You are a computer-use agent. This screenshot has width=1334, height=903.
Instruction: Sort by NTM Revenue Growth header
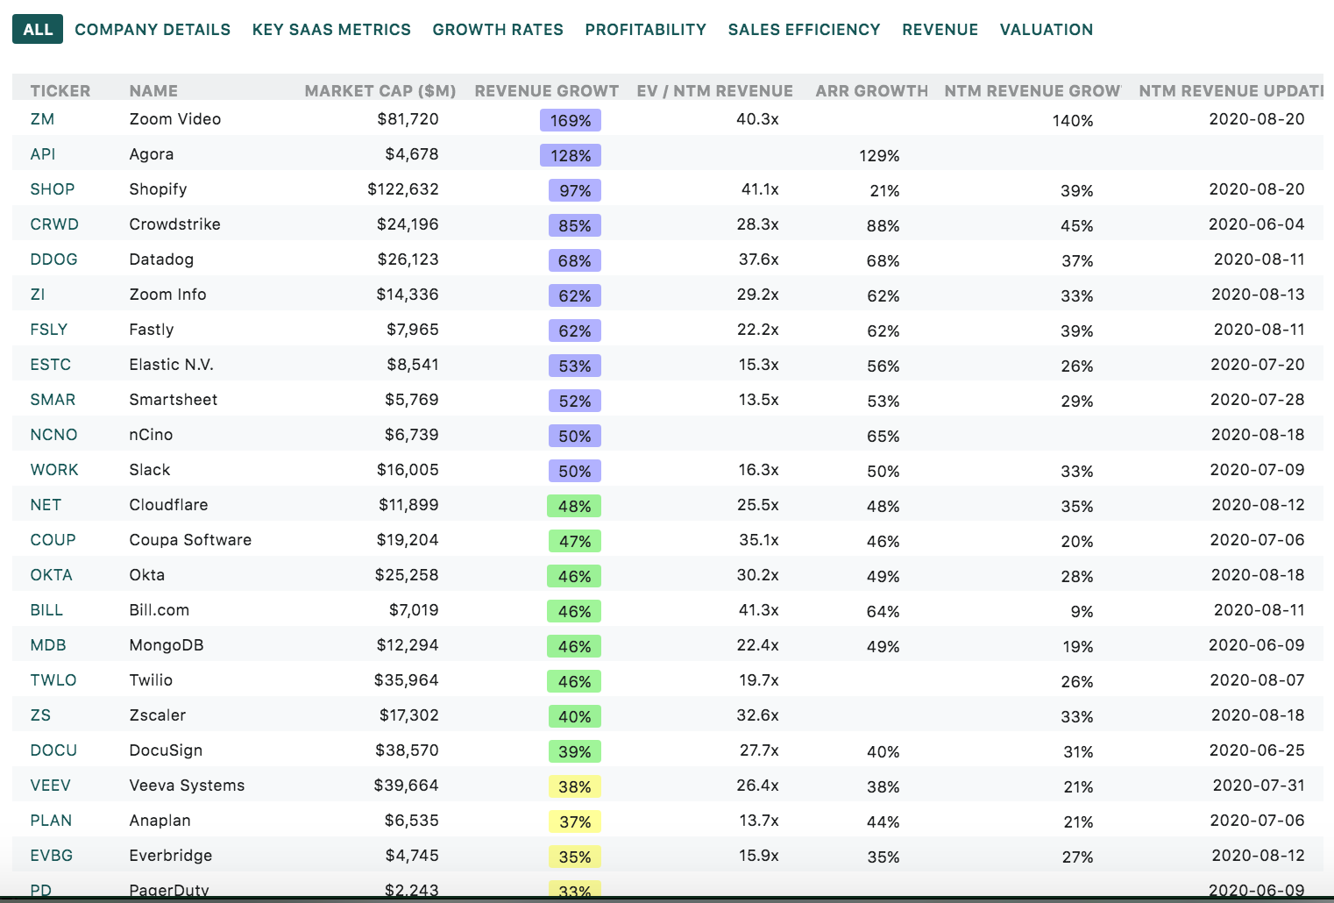(x=1032, y=90)
